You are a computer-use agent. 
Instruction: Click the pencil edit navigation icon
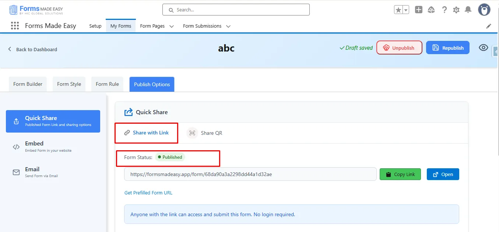pyautogui.click(x=489, y=26)
